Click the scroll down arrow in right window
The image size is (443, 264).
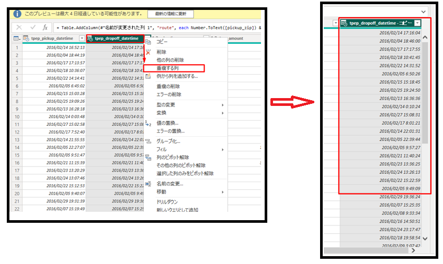click(x=425, y=238)
